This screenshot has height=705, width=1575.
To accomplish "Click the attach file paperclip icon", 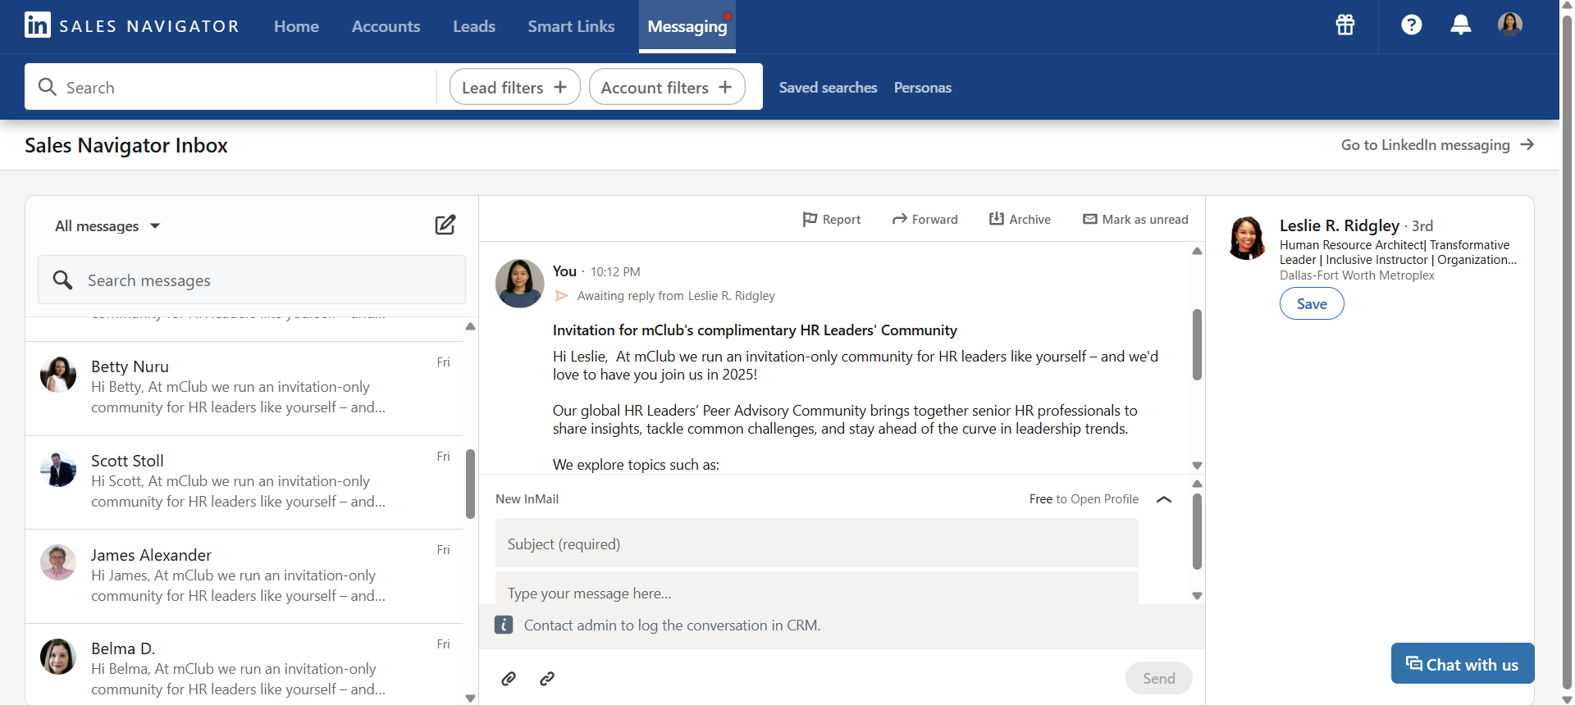I will (509, 678).
